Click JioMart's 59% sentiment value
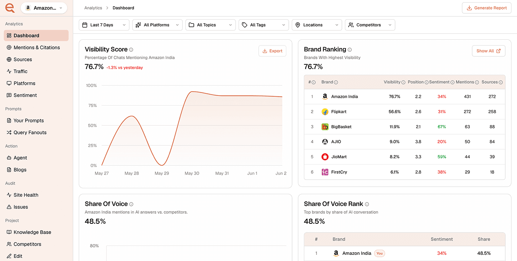 442,157
